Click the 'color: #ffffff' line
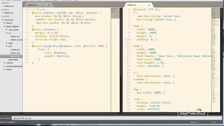The height and width of the screenshot is (126, 224). tap(148, 109)
